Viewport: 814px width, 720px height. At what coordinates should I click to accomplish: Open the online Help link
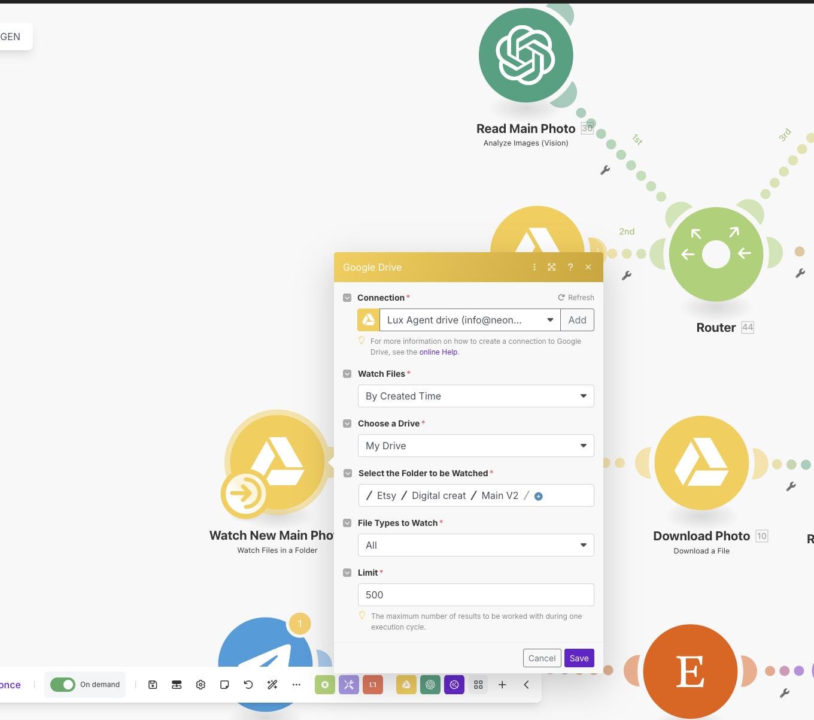coord(438,352)
